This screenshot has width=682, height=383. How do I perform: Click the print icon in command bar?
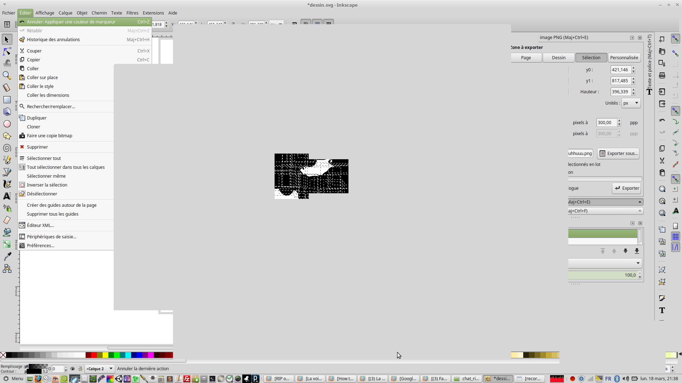[662, 75]
